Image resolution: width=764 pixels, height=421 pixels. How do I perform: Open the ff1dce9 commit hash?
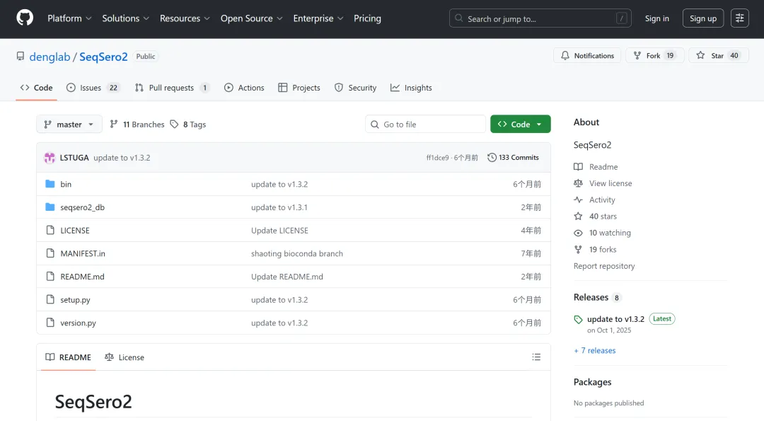[438, 157]
